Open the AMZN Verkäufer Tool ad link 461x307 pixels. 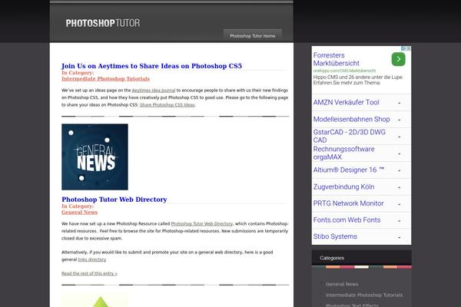(346, 103)
